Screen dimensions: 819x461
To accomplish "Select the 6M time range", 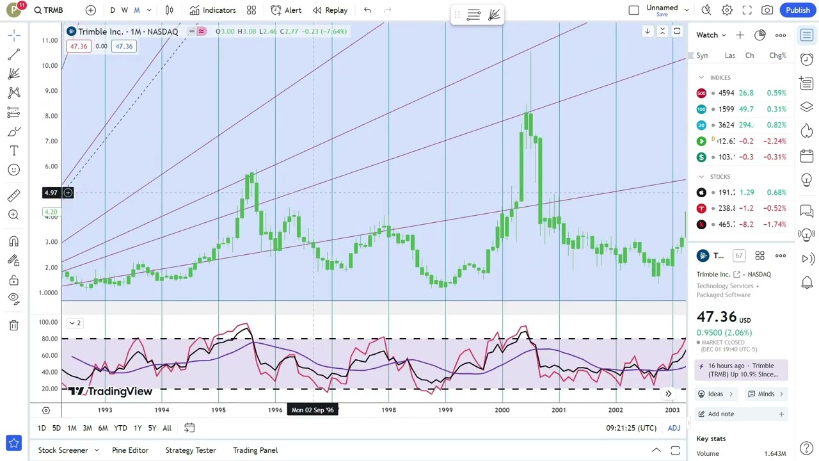I will click(102, 428).
